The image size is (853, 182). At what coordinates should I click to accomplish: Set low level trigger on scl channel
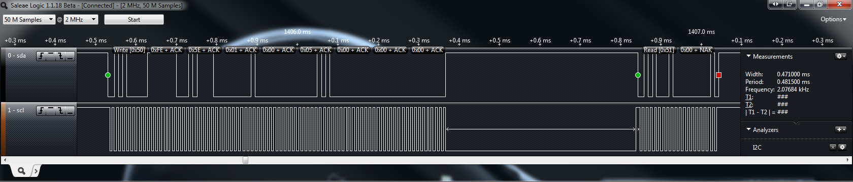point(70,110)
